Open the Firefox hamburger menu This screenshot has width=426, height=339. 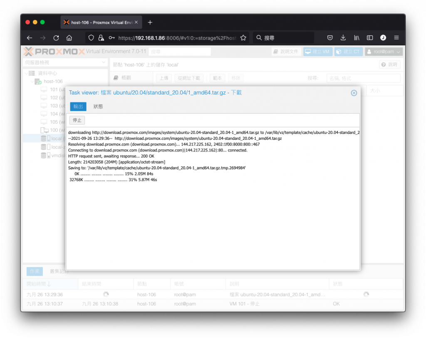pyautogui.click(x=396, y=38)
